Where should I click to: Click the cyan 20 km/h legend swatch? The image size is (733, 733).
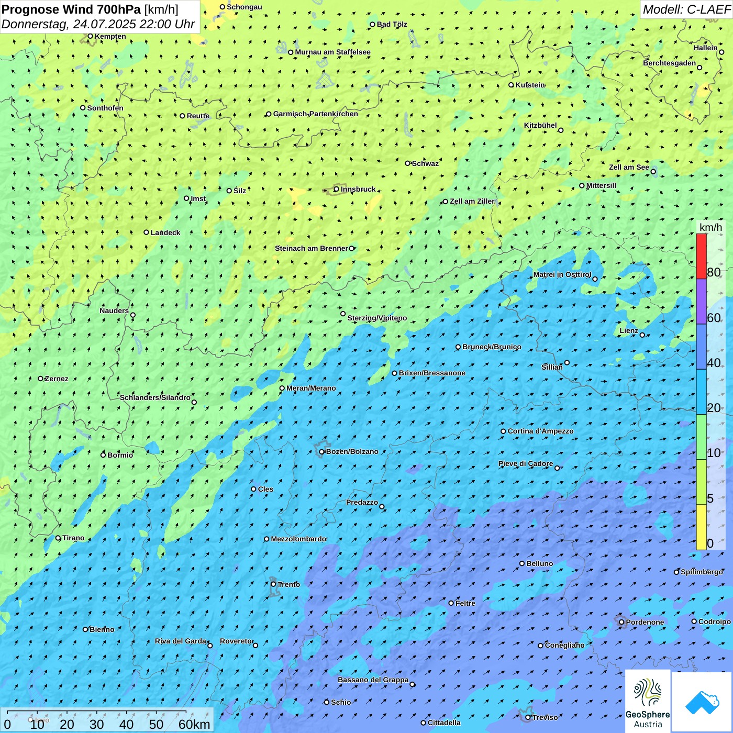pyautogui.click(x=701, y=392)
